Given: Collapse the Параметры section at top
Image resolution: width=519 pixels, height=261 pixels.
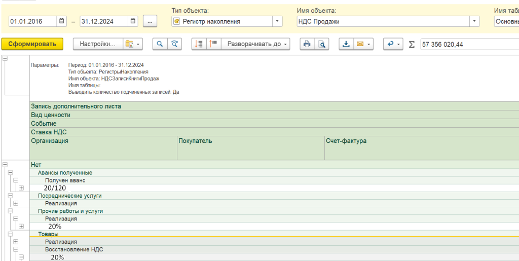Looking at the screenshot, I should point(5,58).
